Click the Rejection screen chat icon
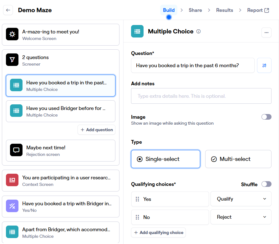The width and height of the screenshot is (279, 244). (16, 150)
